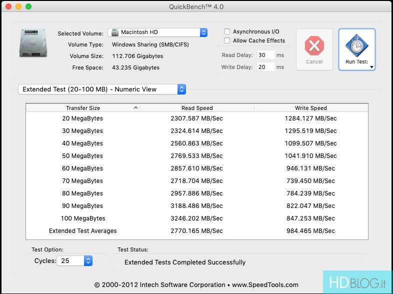Click the sort arrow in the Transfer Size header
This screenshot has height=294, width=393.
click(x=135, y=108)
